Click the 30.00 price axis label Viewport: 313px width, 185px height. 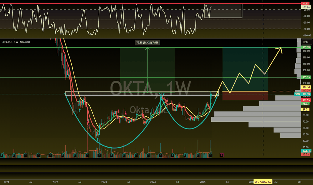306,147
